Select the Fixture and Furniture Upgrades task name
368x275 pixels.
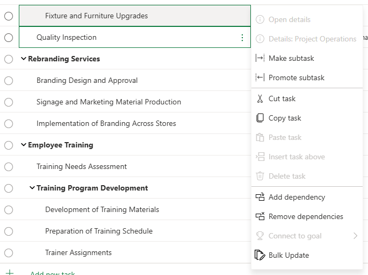tap(97, 16)
